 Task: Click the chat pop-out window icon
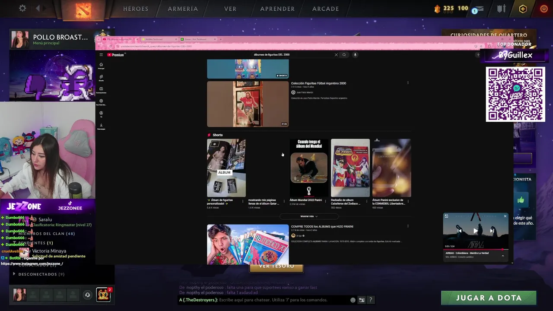click(362, 300)
